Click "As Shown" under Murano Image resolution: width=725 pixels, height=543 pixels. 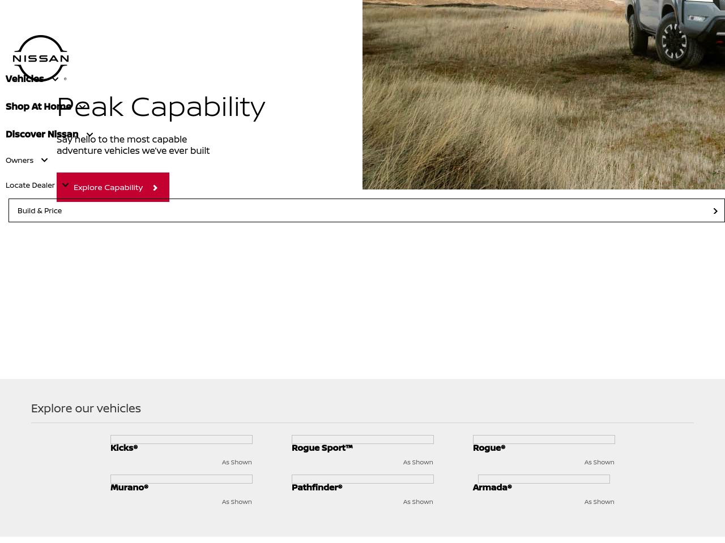tap(237, 502)
